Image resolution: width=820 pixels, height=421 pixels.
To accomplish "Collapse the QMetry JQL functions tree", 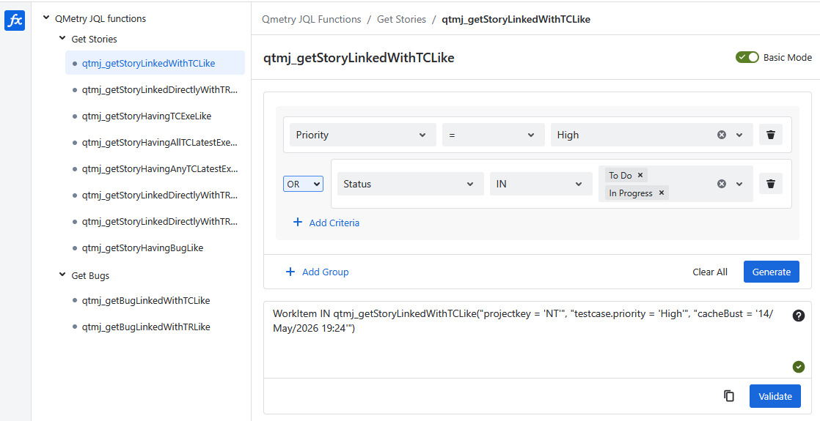I will click(x=46, y=18).
